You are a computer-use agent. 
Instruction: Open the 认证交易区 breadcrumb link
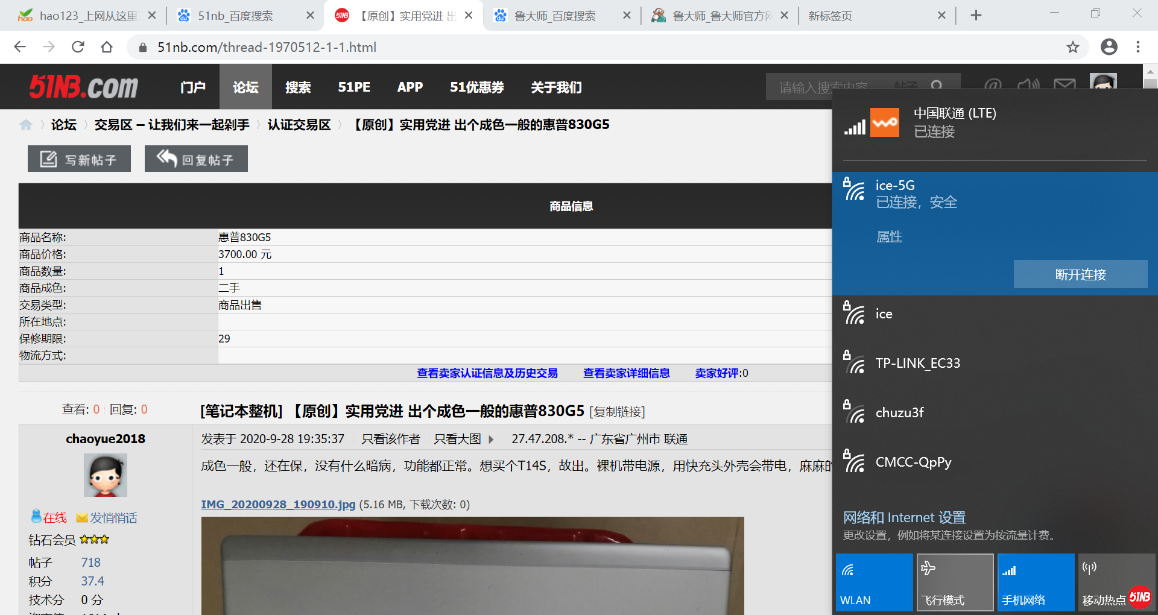point(299,125)
